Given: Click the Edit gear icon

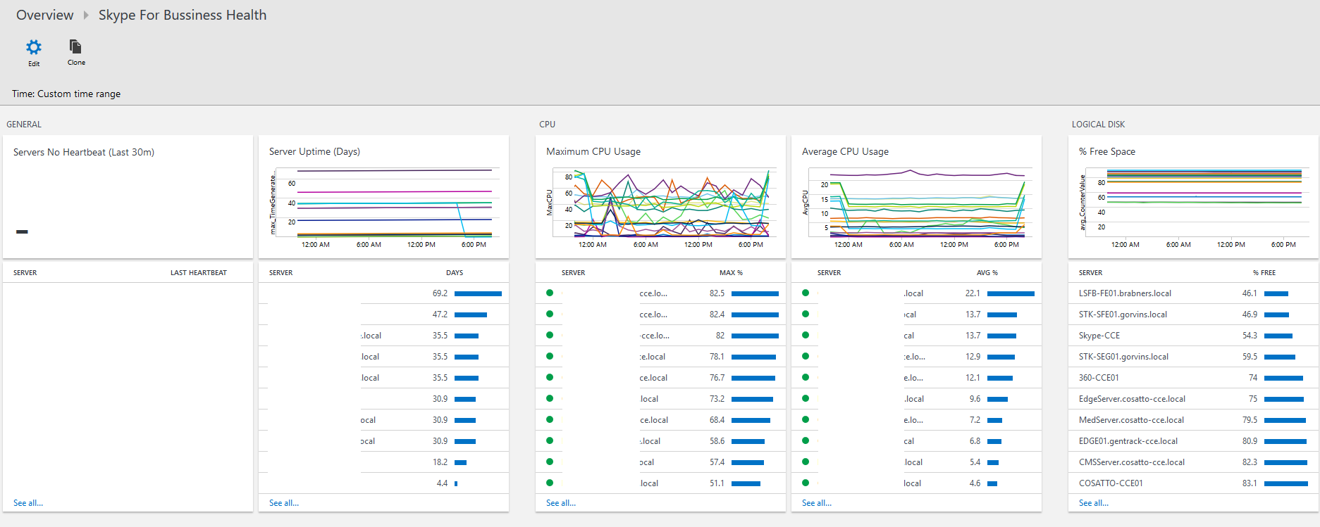Looking at the screenshot, I should tap(34, 47).
